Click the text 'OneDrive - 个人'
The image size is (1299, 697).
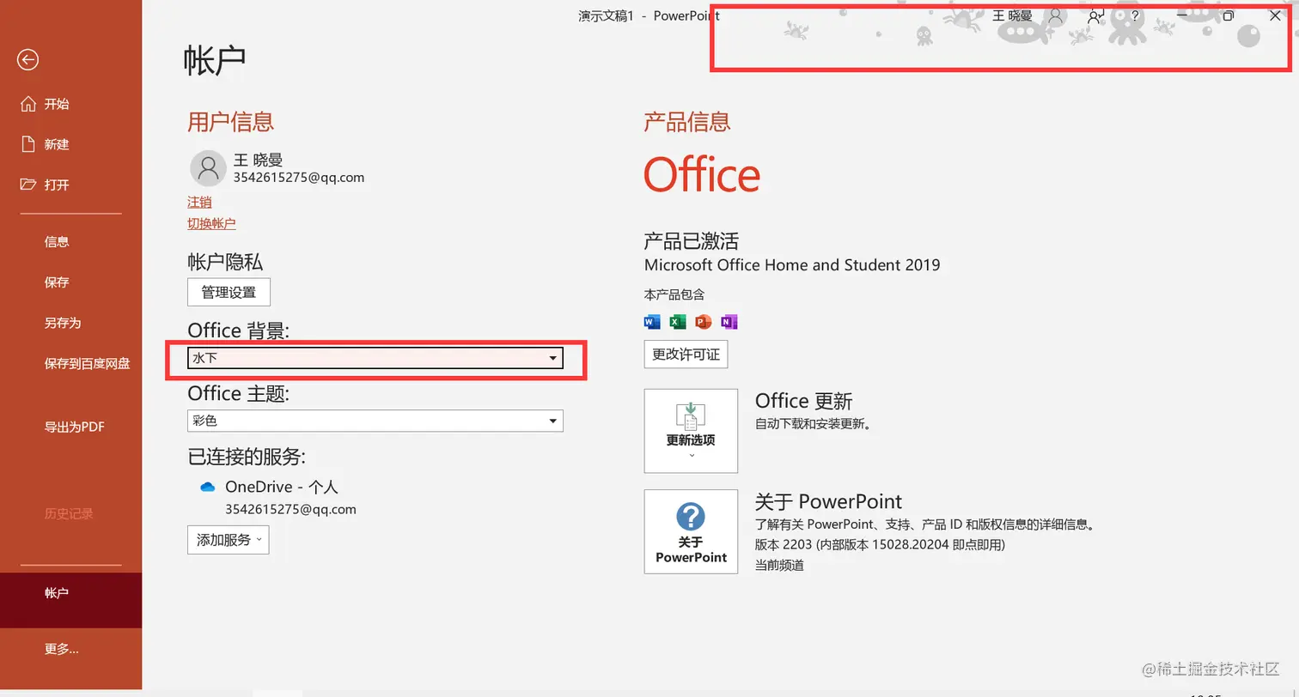pyautogui.click(x=282, y=487)
